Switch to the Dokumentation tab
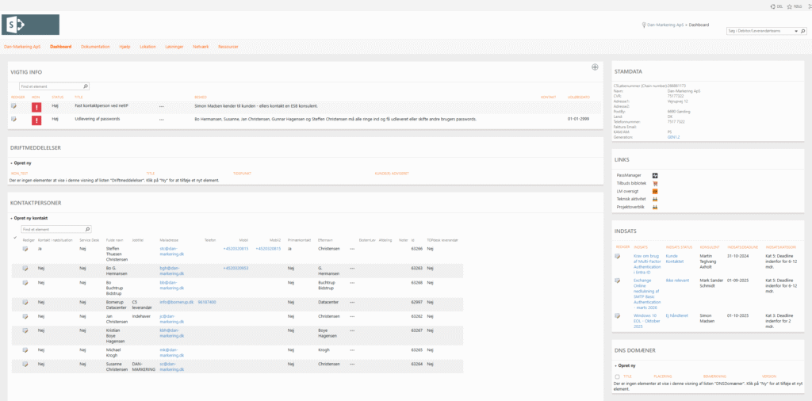 [x=95, y=47]
